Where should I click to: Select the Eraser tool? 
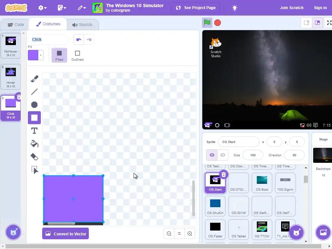coord(34,157)
